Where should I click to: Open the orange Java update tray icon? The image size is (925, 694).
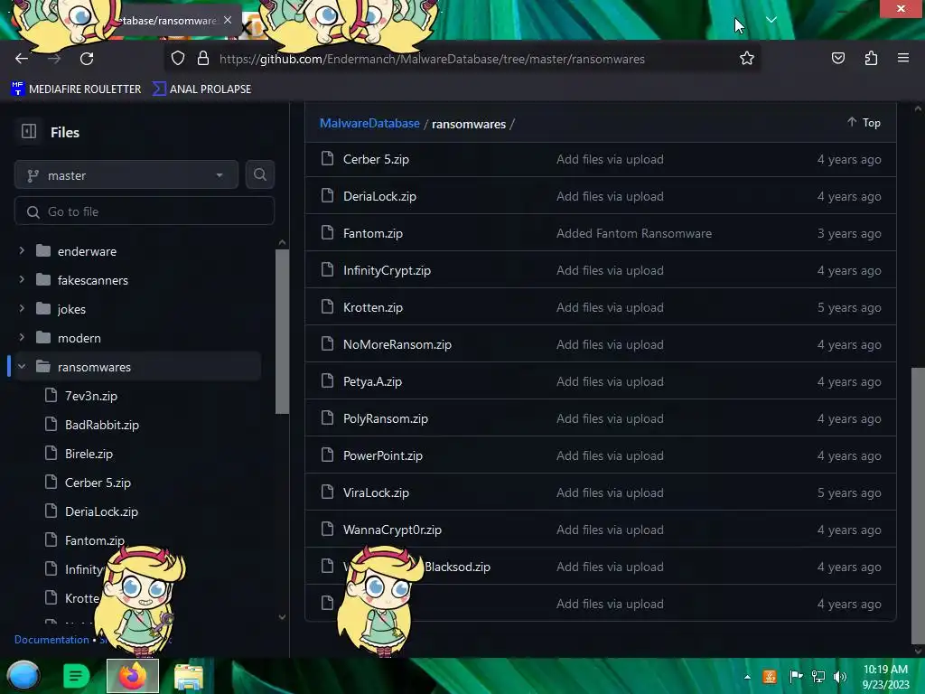(770, 677)
